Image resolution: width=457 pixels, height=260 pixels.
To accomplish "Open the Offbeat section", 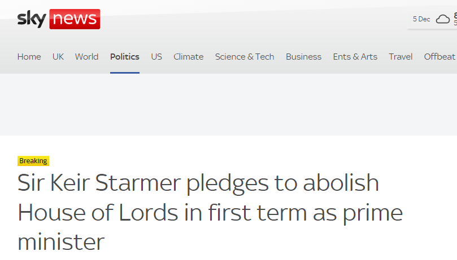I will point(439,57).
